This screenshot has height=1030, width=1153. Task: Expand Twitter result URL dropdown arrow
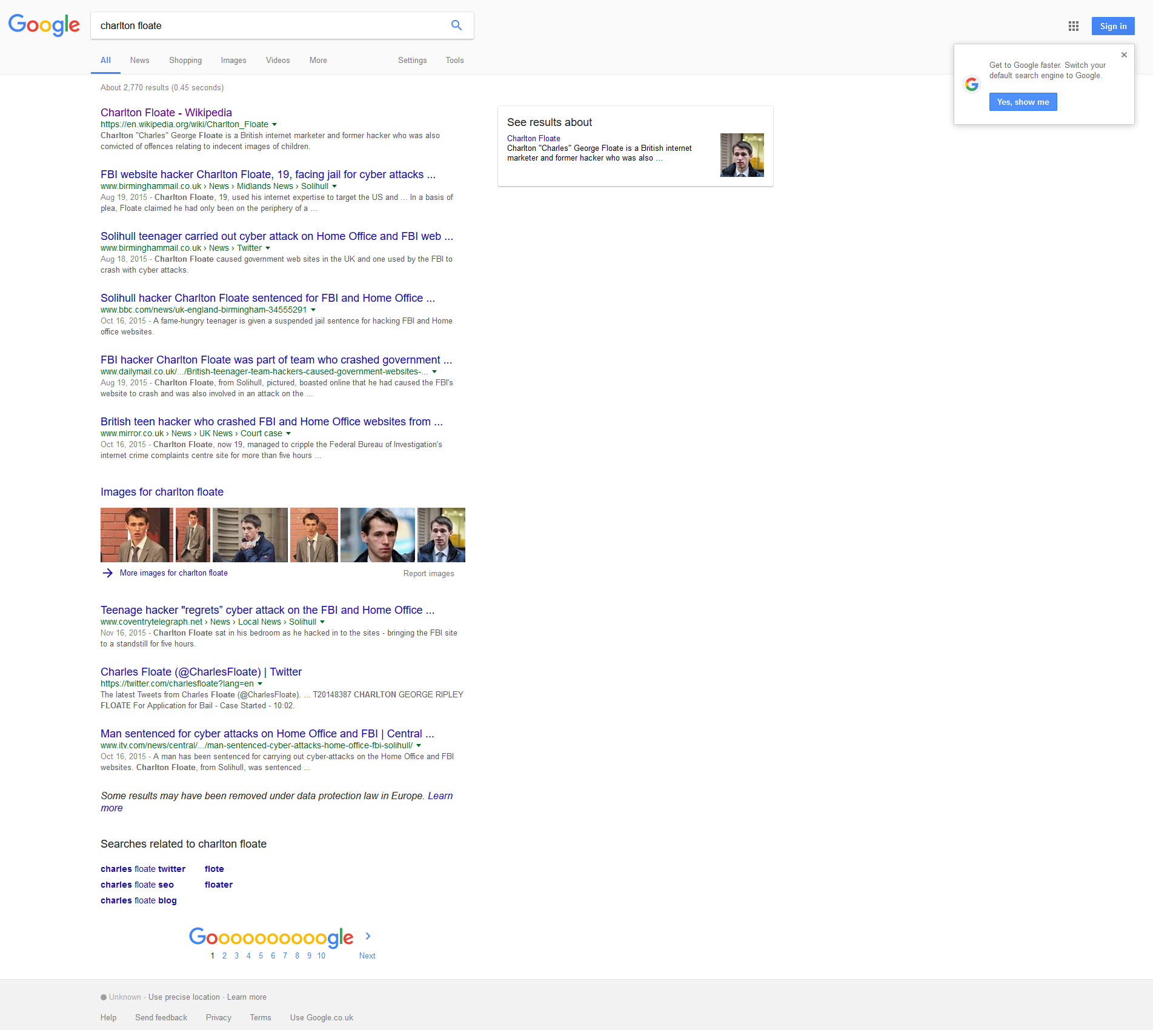tap(260, 684)
